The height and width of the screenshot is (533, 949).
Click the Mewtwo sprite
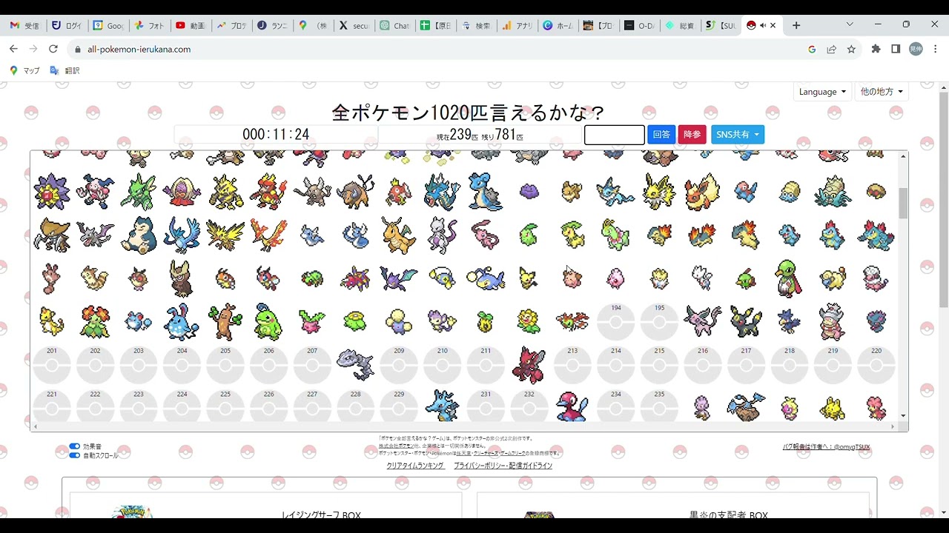point(443,235)
